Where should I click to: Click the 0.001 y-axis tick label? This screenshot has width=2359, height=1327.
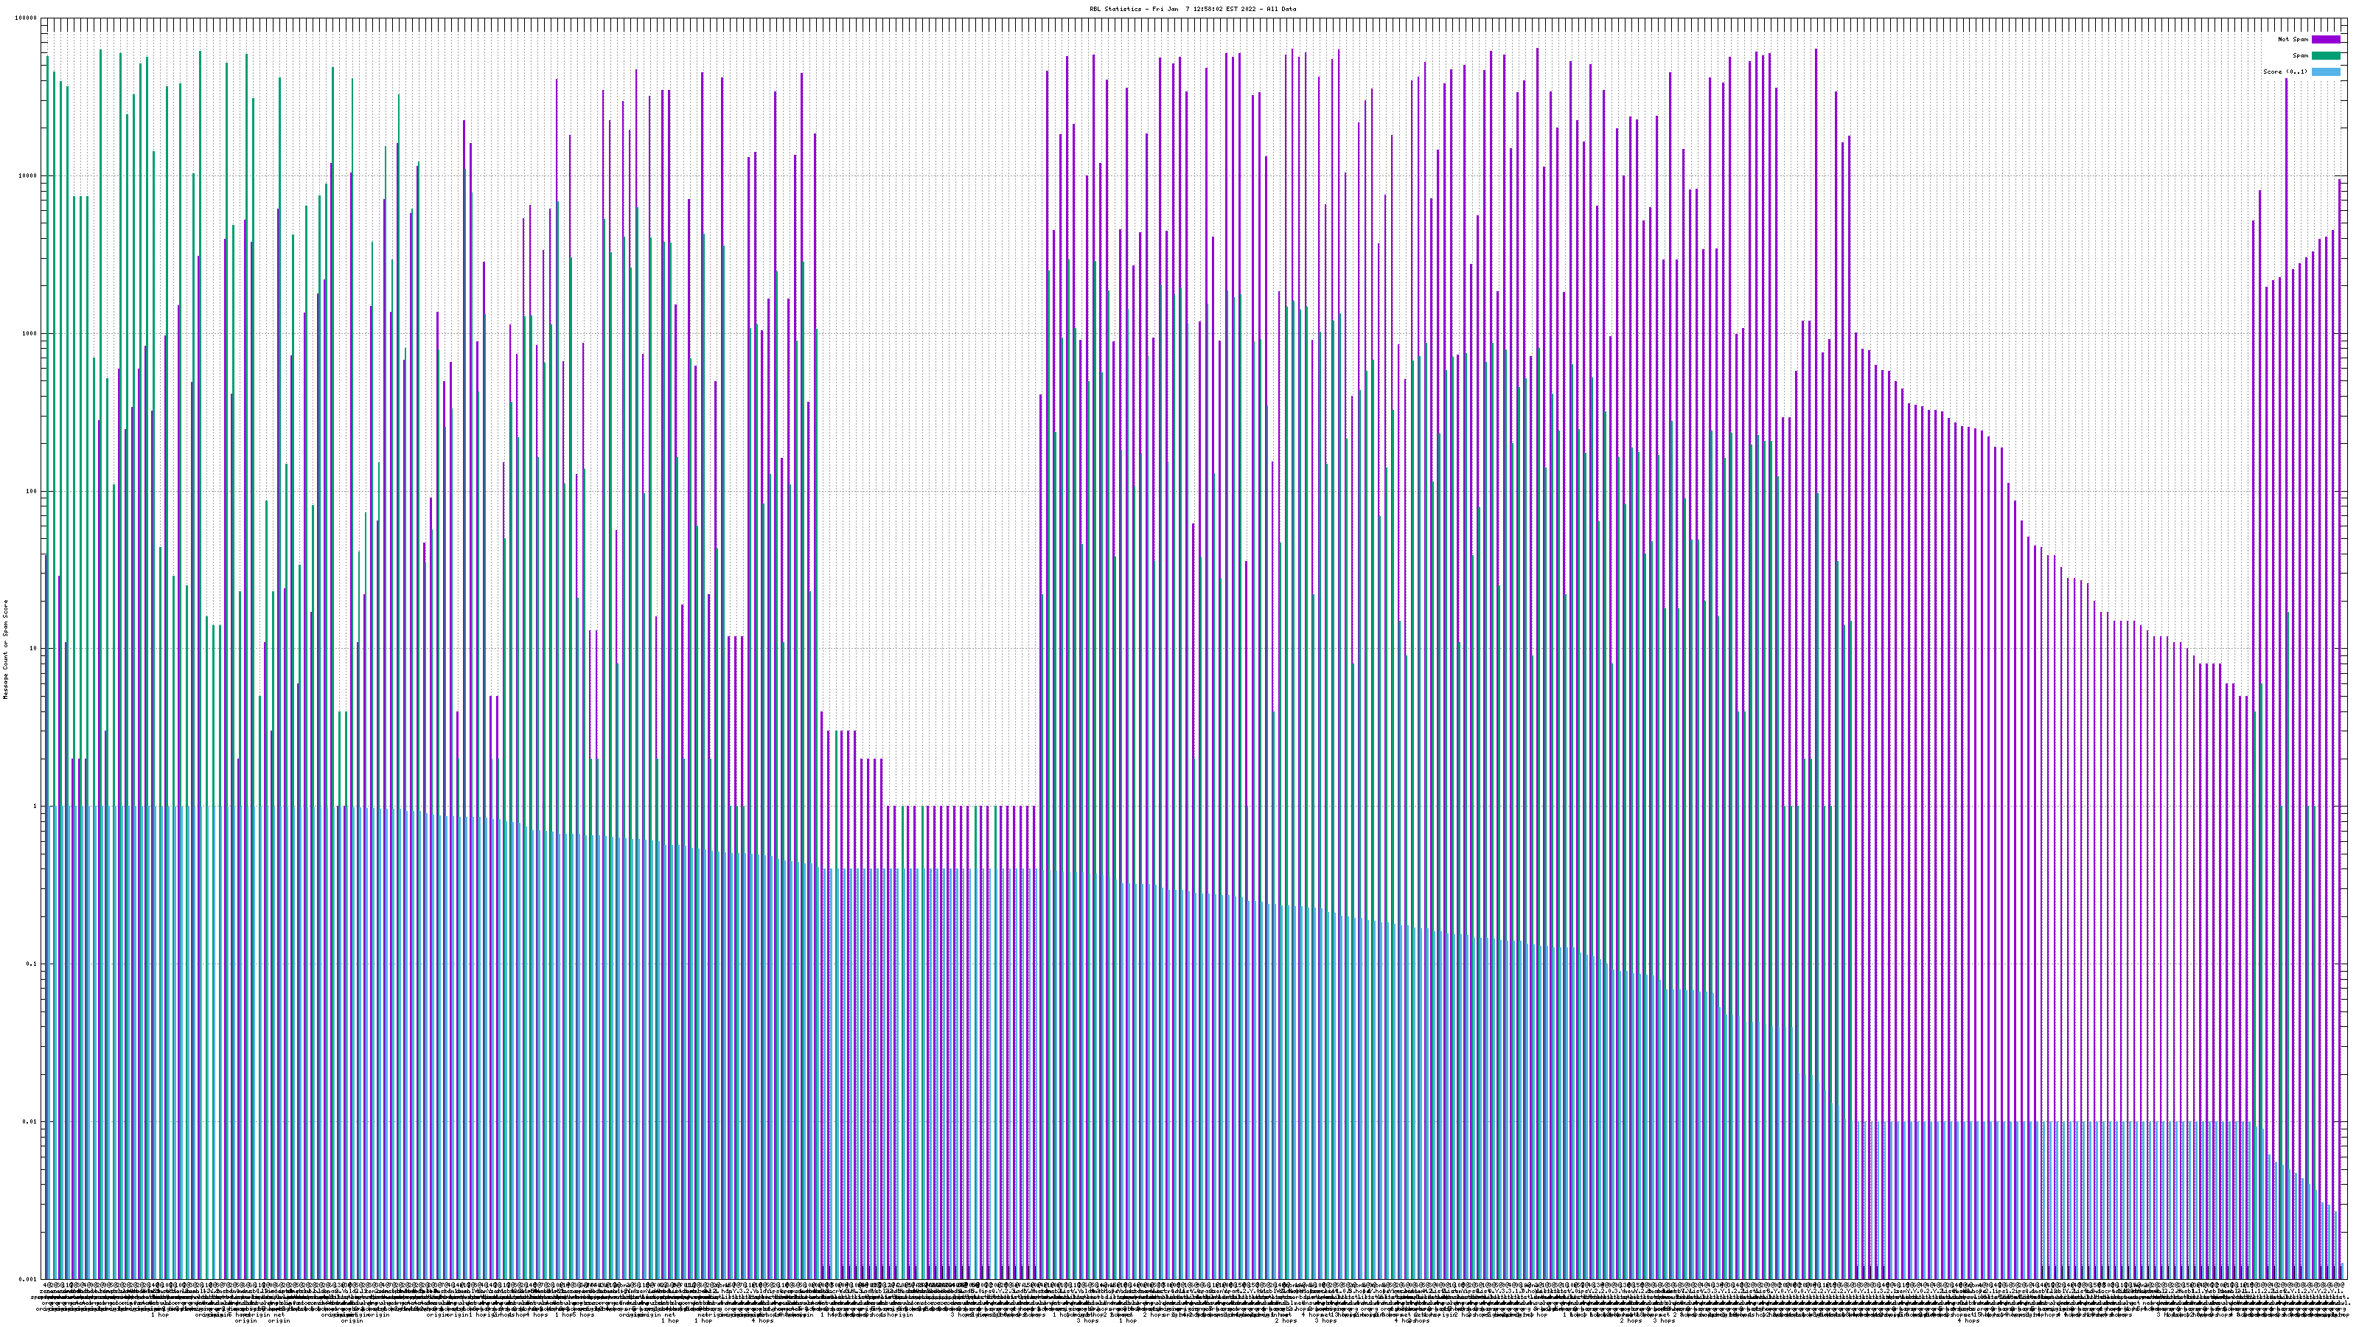pyautogui.click(x=29, y=1279)
